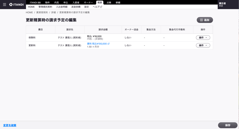Switch to the オーナー tab
The width and height of the screenshot is (239, 129).
[88, 3]
